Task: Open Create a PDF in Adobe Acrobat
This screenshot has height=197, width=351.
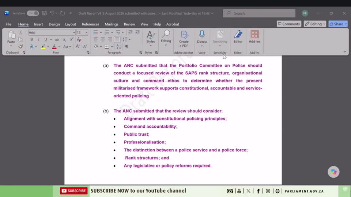Action: pos(184,39)
